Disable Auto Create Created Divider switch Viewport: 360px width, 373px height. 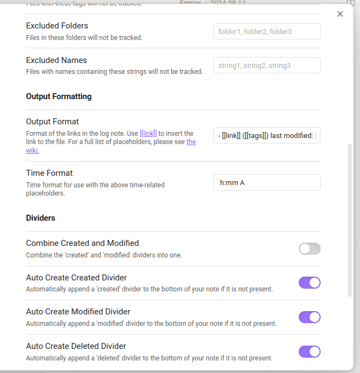[x=309, y=283]
